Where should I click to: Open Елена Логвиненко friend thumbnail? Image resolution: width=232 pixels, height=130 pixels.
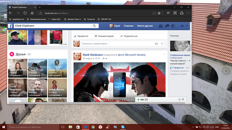[18, 88]
